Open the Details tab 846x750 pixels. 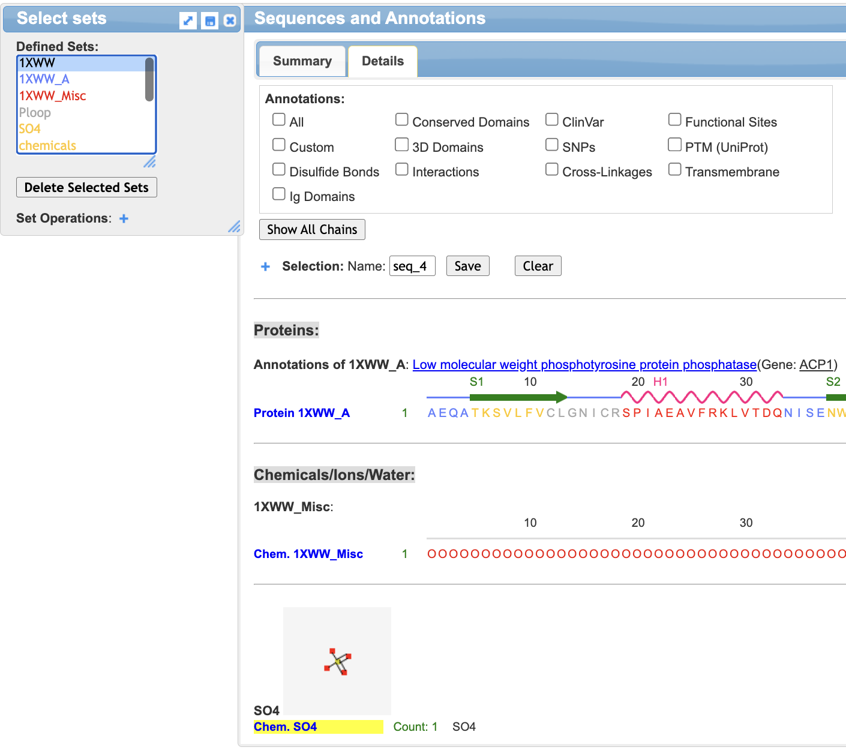(x=382, y=61)
